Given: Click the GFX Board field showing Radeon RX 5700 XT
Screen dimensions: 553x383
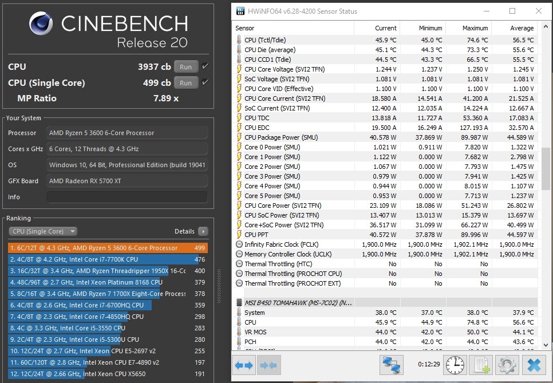Looking at the screenshot, I should coord(127,181).
